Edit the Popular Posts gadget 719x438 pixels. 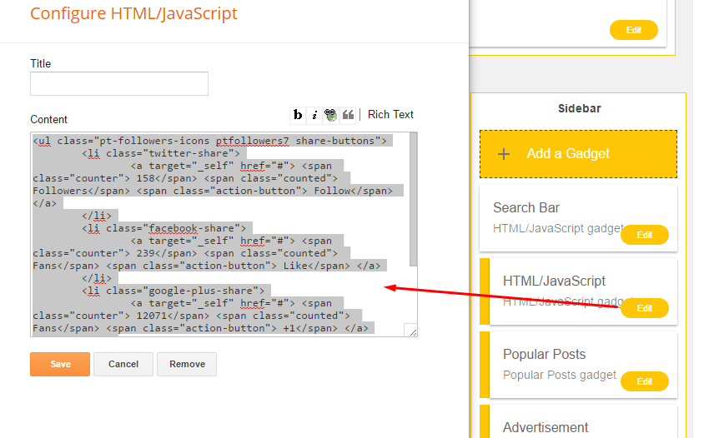(x=644, y=381)
